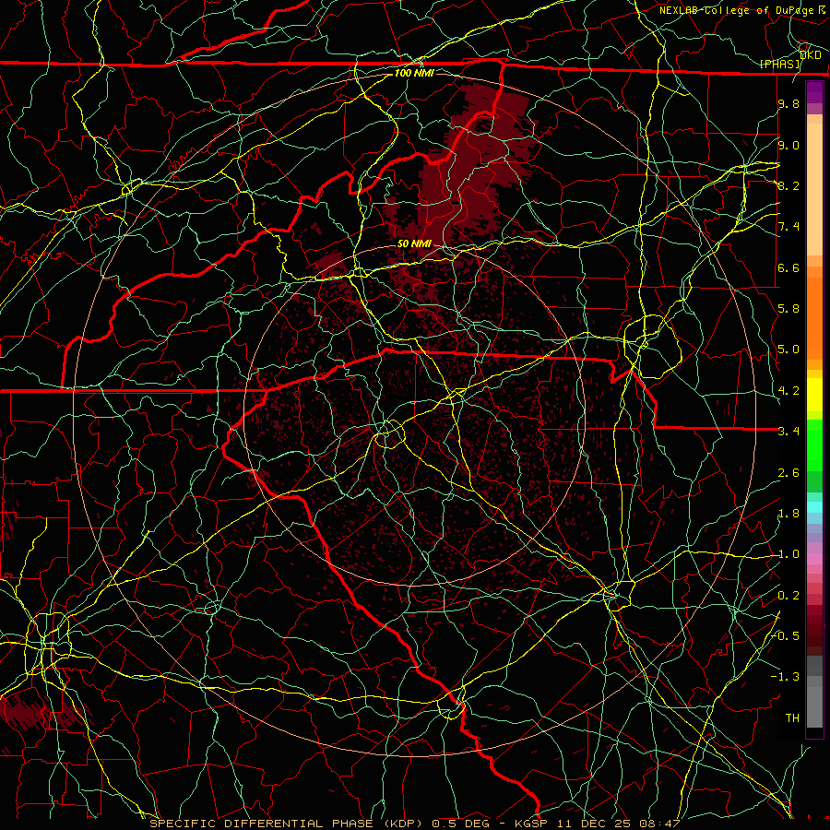Image resolution: width=830 pixels, height=830 pixels.
Task: Select the 50 NMI range ring label
Action: (414, 243)
